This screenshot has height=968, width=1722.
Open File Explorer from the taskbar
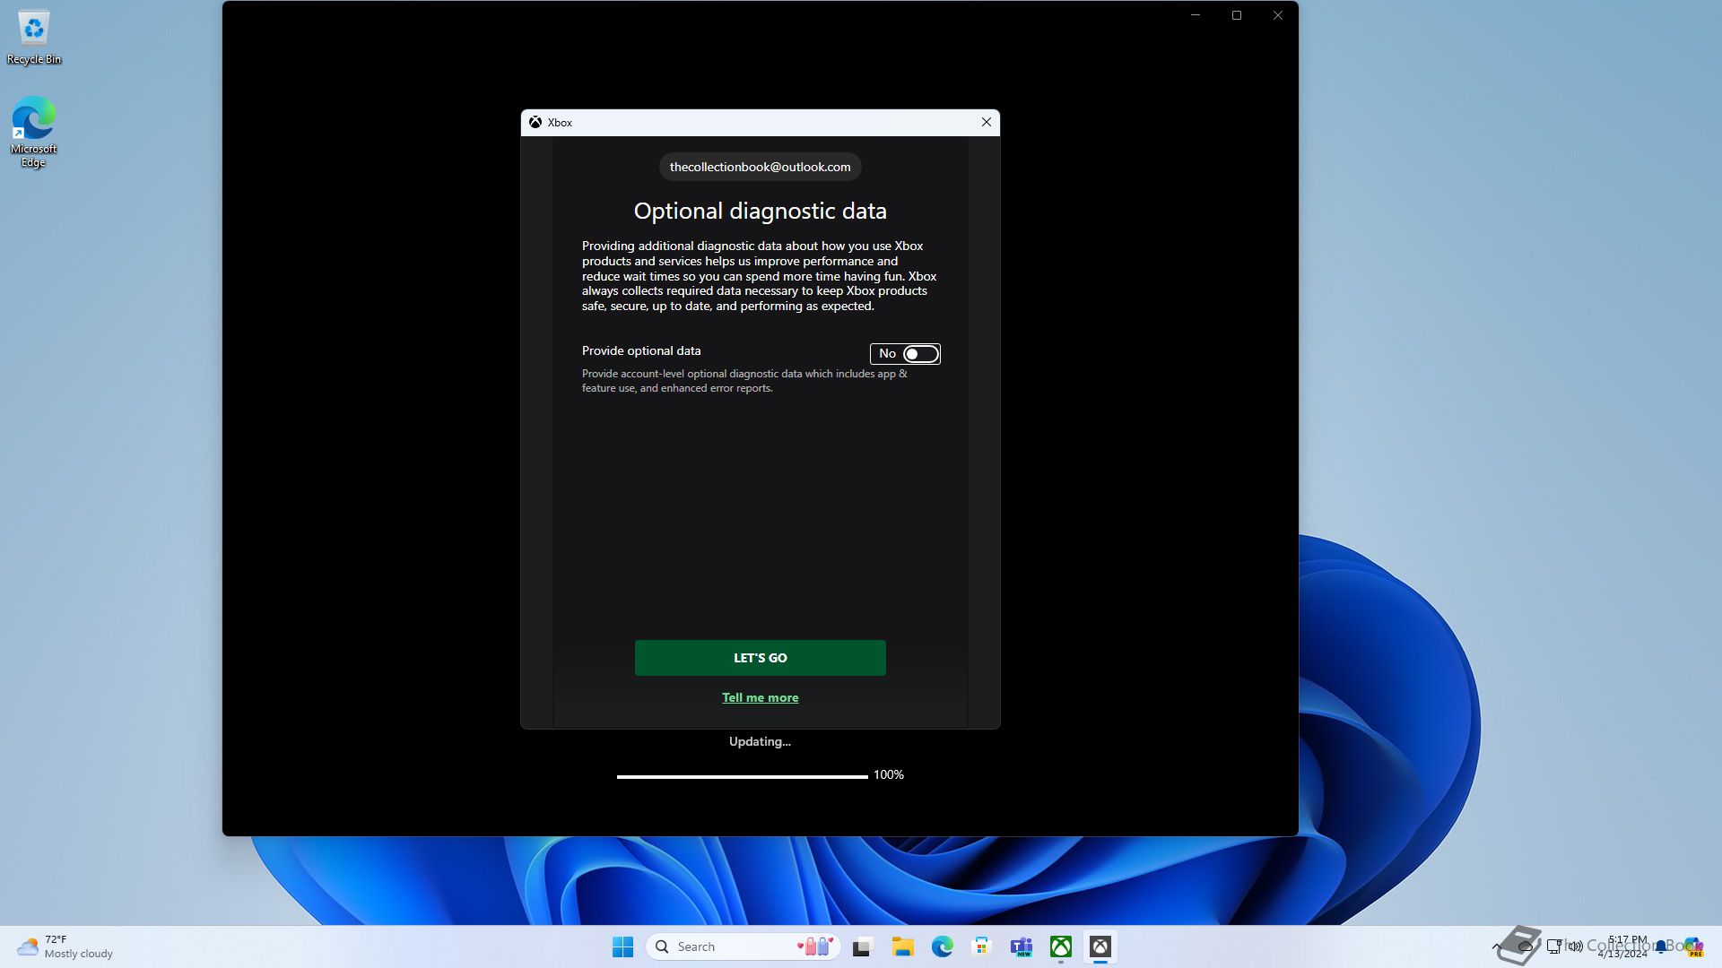(x=902, y=946)
